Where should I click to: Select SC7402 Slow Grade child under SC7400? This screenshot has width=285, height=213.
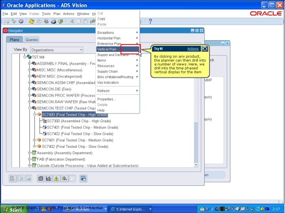(x=80, y=134)
